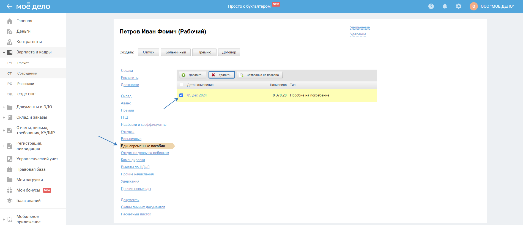Viewport: 523px width, 225px height.
Task: Click the back arrow in header
Action: click(10, 6)
